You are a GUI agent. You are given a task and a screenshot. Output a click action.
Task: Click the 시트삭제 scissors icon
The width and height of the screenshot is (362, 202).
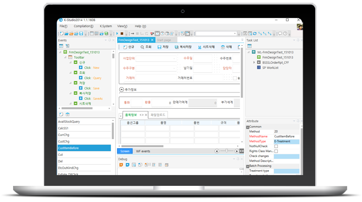(x=199, y=47)
